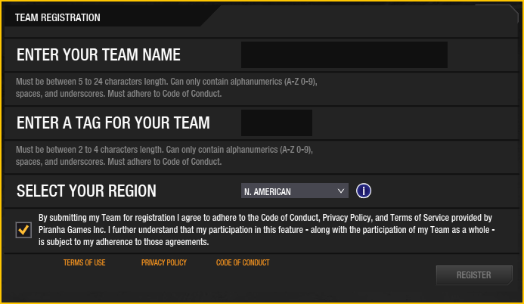Focus the team name input field
Screen dimensions: 524x304
click(344, 55)
